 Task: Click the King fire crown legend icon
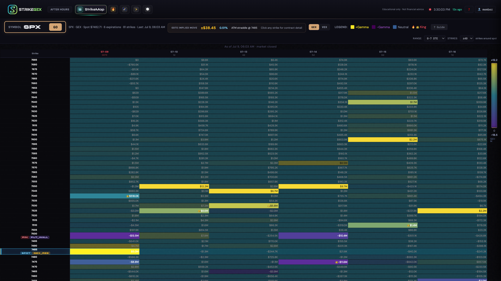click(415, 27)
